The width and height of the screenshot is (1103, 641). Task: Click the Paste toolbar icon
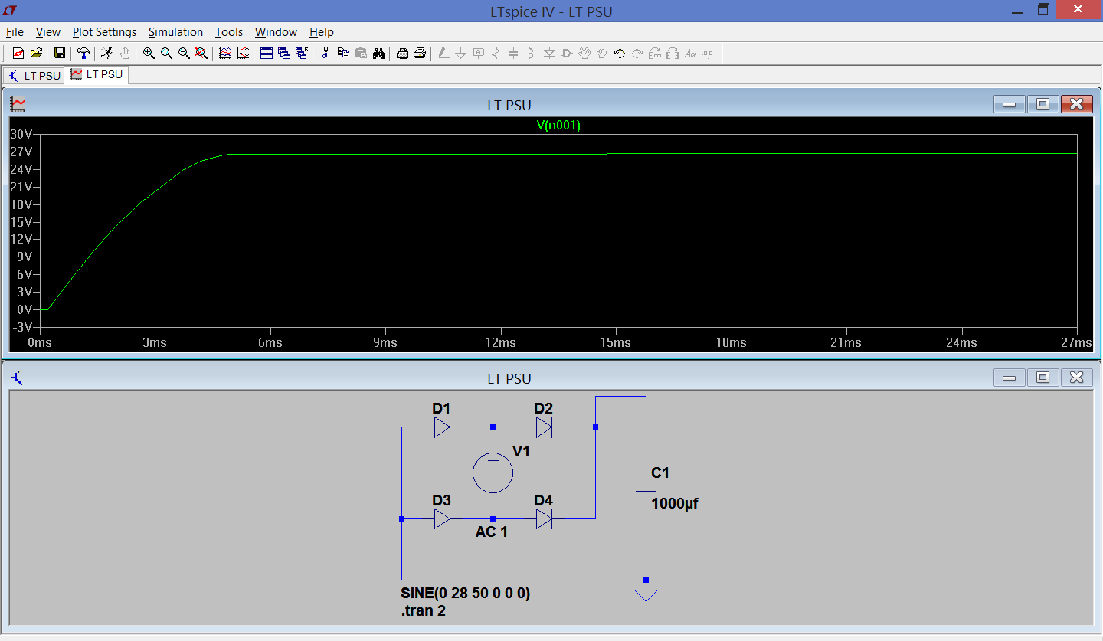(x=361, y=54)
